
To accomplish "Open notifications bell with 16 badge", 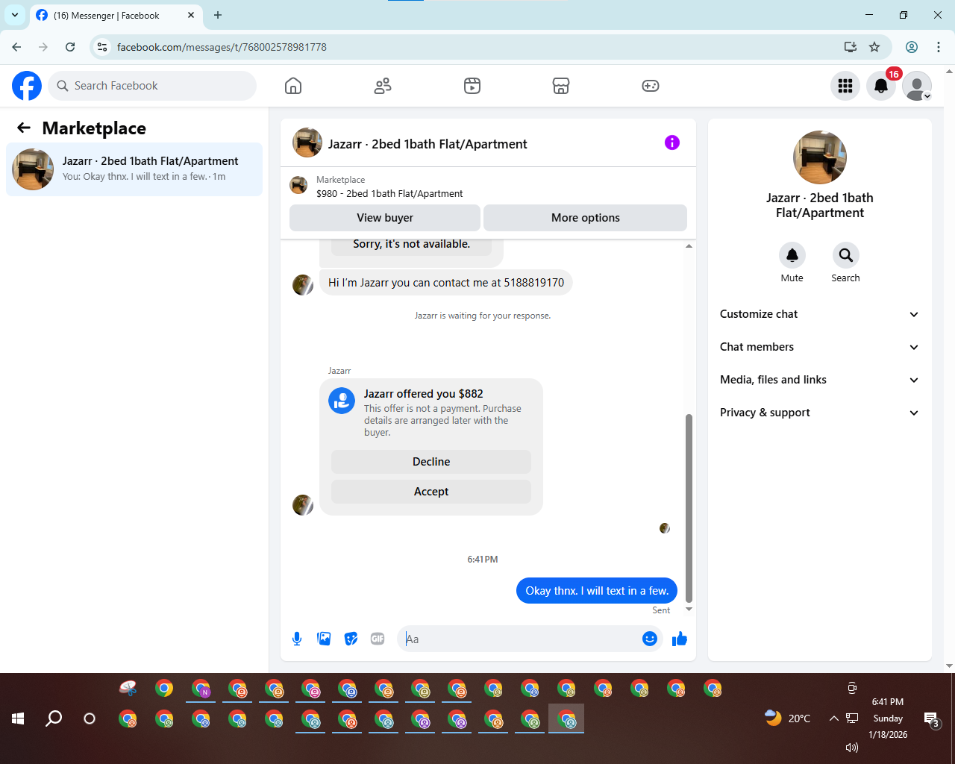I will [881, 86].
